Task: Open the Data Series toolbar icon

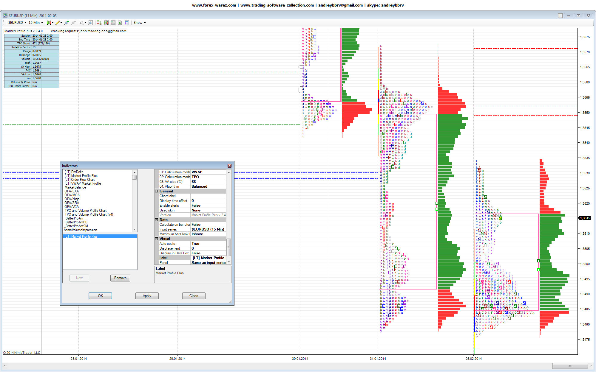Action: pyautogui.click(x=106, y=23)
